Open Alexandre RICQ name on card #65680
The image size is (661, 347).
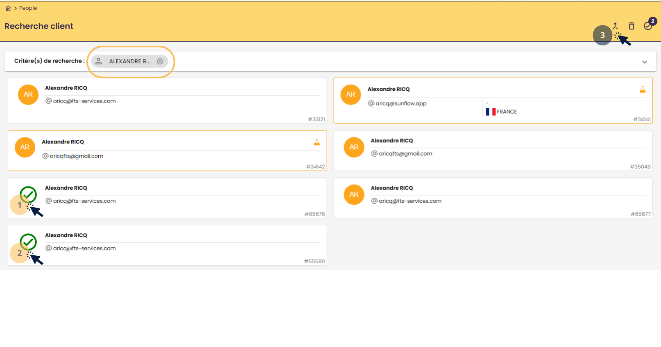(x=66, y=235)
